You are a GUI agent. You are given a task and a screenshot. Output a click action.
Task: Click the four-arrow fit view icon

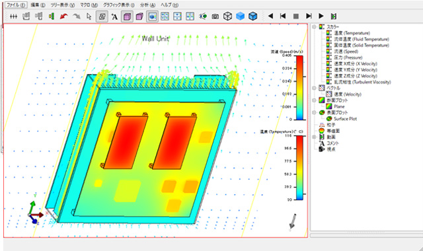click(x=165, y=17)
